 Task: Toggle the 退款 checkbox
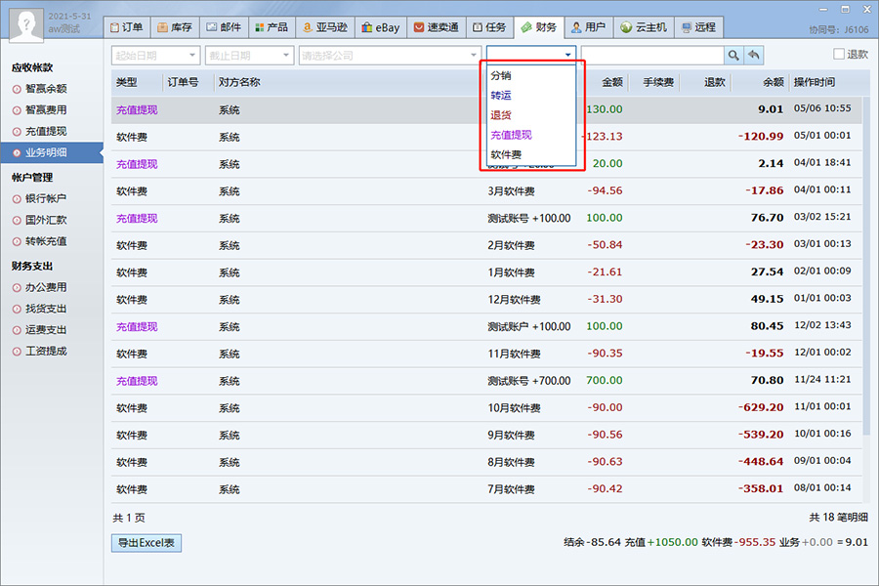[839, 56]
